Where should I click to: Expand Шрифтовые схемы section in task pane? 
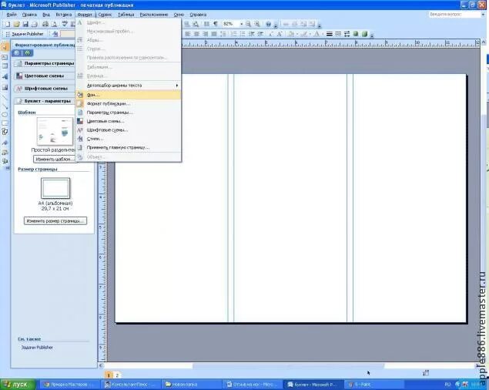pos(45,89)
